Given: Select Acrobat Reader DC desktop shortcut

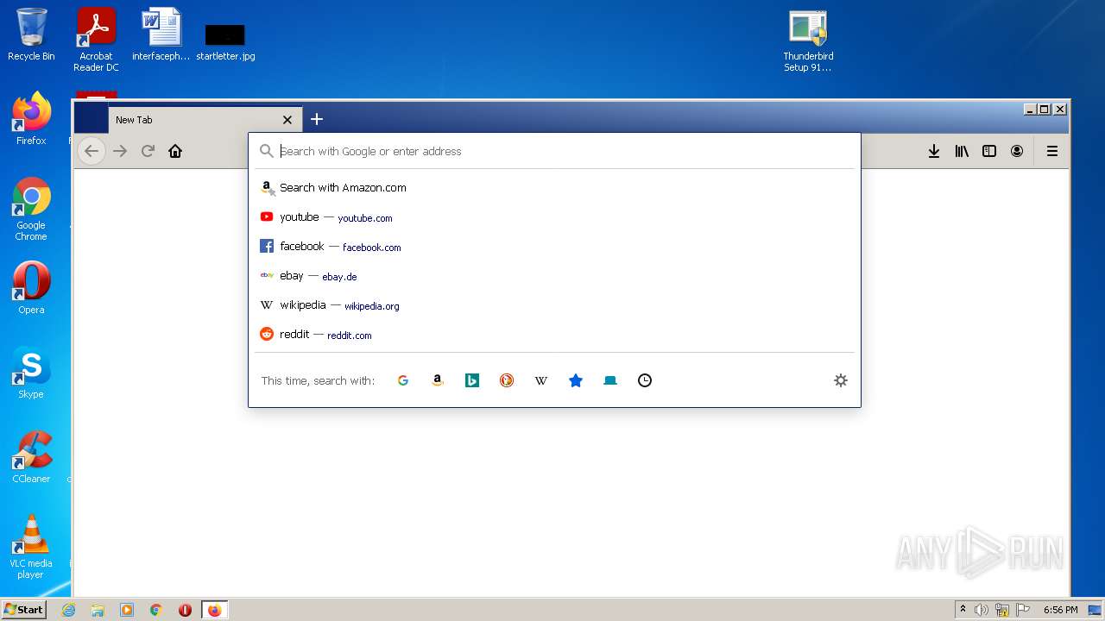Looking at the screenshot, I should click(x=96, y=40).
